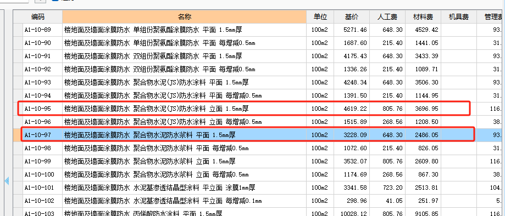Click name 聚合物水泥(JS)防水涂料 平面 1.5mm厚
This screenshot has height=216, width=505.
point(191,83)
